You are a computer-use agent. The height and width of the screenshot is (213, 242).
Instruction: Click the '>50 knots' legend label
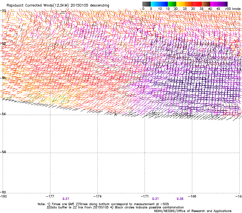point(233,9)
